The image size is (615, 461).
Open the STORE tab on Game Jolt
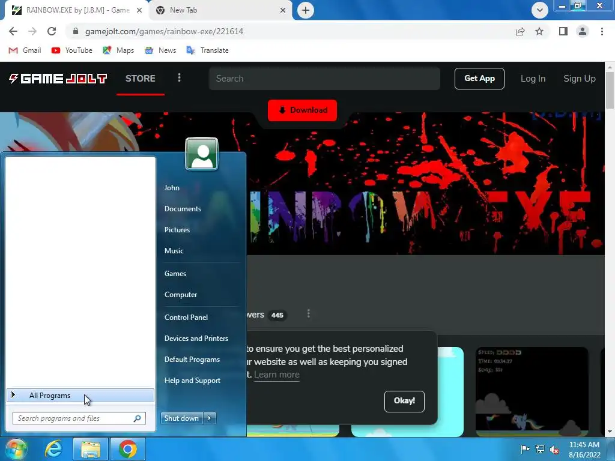click(x=141, y=79)
